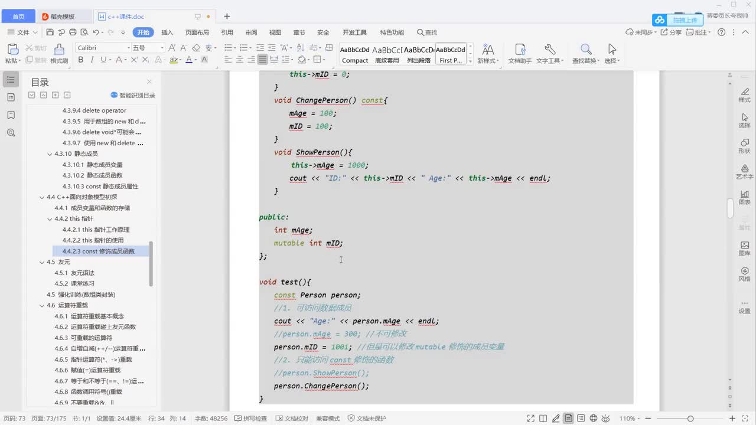Close the 目录 navigation pane
This screenshot has width=756, height=425.
(149, 82)
